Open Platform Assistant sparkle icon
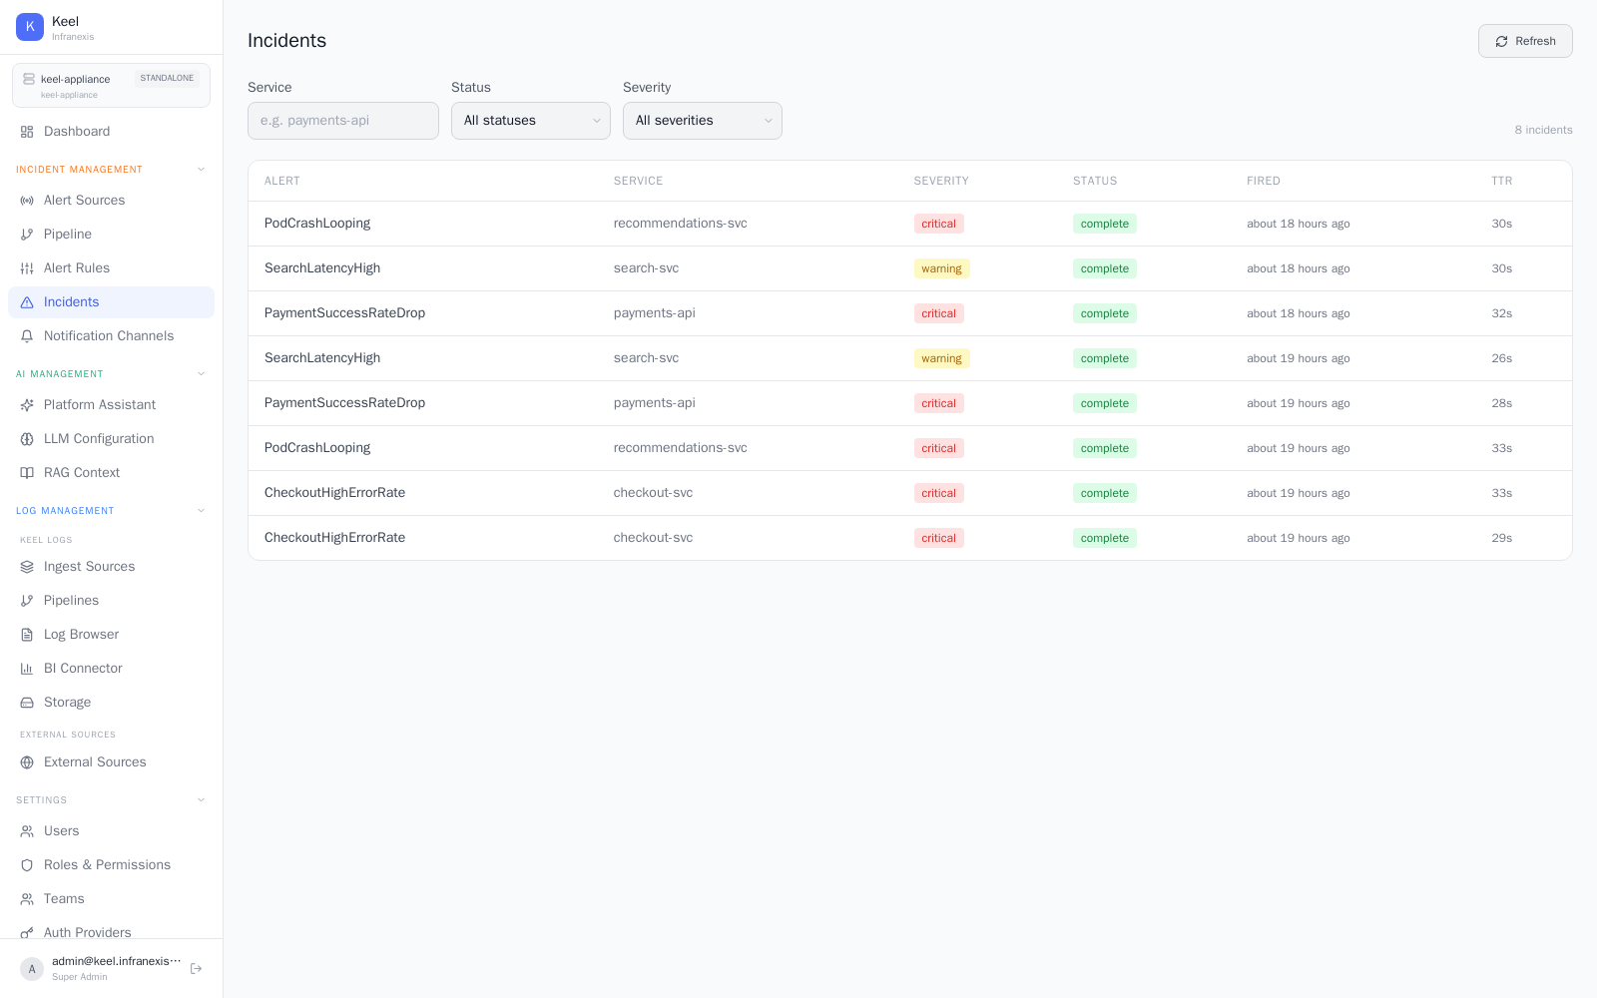Screen dimensions: 1597x998 pyautogui.click(x=27, y=405)
